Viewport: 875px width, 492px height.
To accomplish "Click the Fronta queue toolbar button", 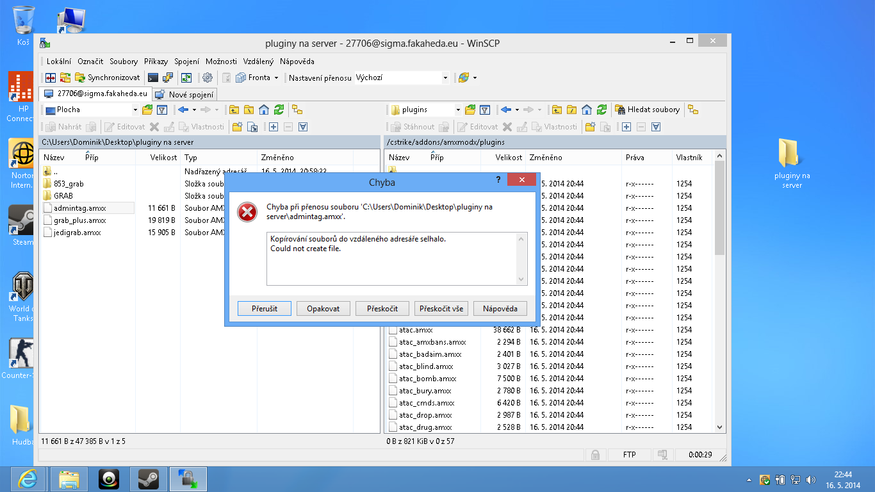I will pos(254,78).
